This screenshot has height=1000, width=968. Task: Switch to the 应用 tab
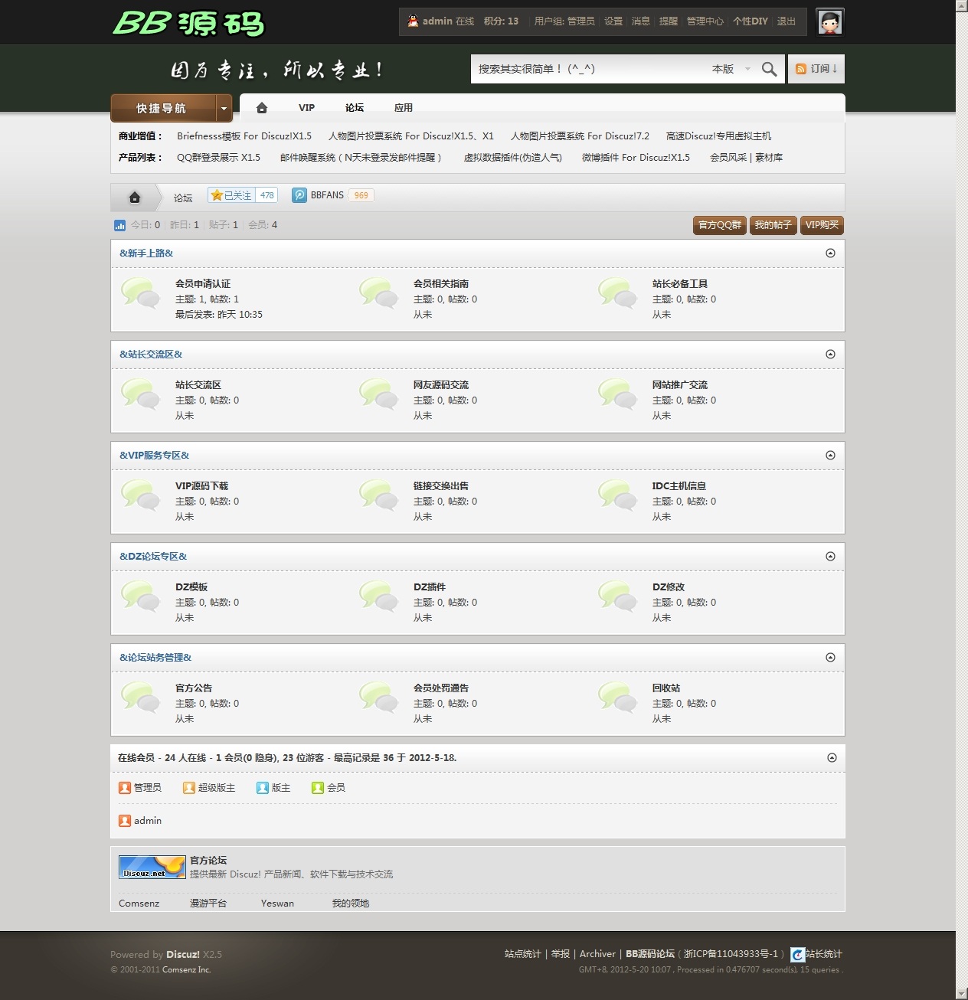pyautogui.click(x=404, y=108)
